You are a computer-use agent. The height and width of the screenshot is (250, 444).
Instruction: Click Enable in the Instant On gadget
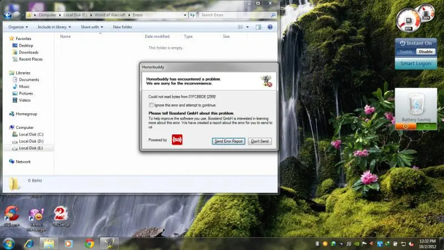pyautogui.click(x=407, y=52)
